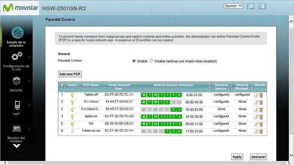Viewport: 294px width, 165px height.
Task: Edit the tablet-on profile
Action: 256,117
